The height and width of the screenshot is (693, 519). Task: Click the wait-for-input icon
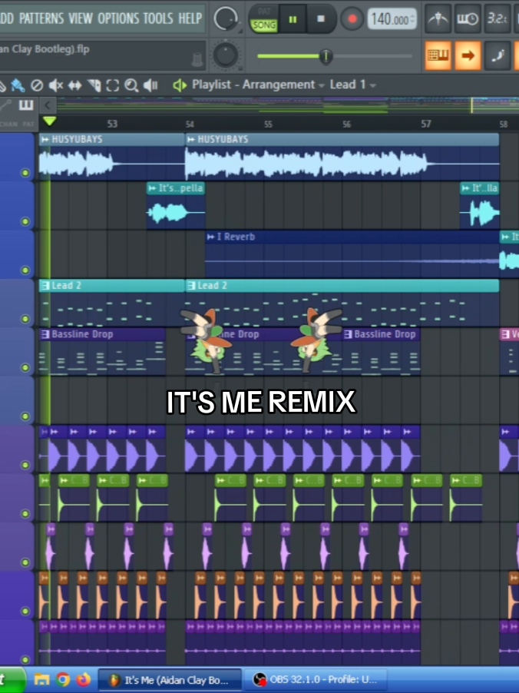click(468, 18)
